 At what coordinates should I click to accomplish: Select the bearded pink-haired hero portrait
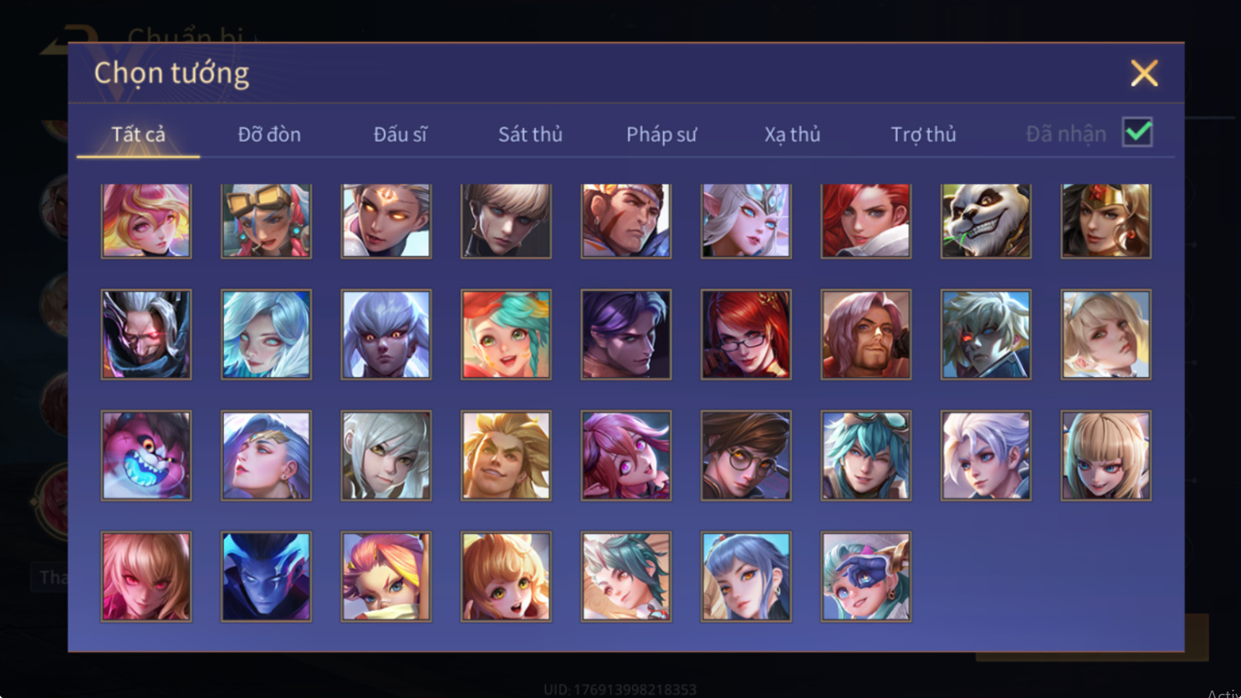click(x=866, y=334)
